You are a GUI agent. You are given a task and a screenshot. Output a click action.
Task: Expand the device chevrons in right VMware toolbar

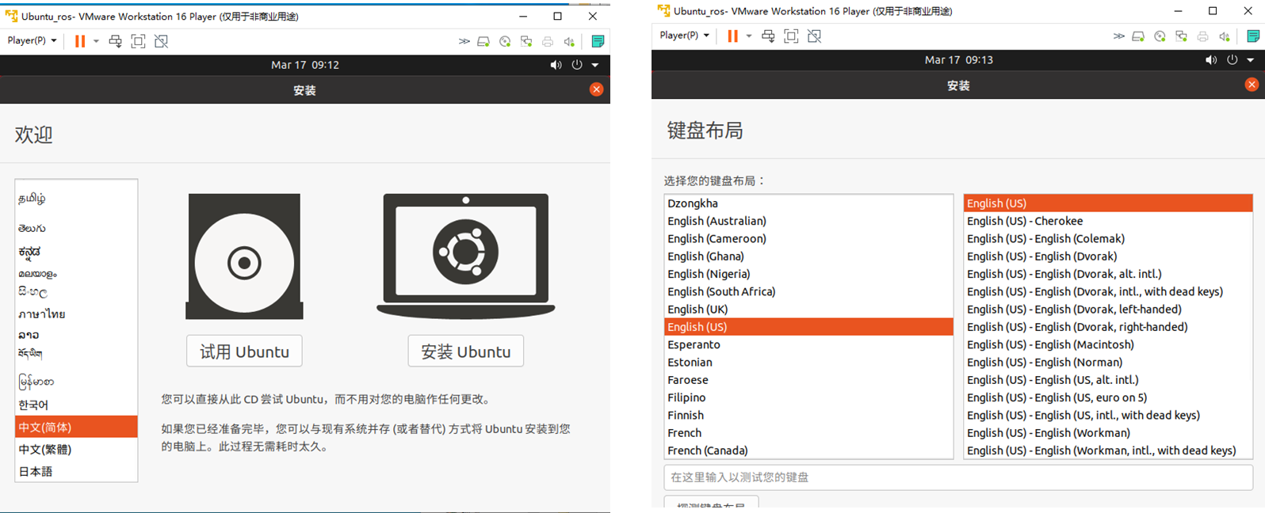click(1118, 36)
